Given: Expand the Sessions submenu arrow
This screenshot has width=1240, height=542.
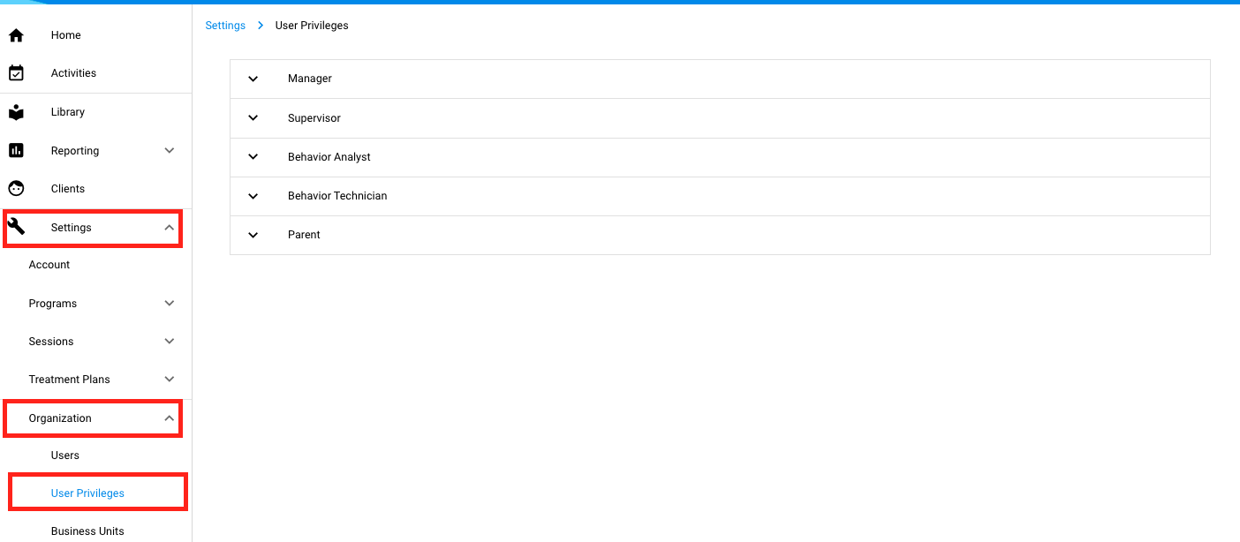Looking at the screenshot, I should point(170,342).
